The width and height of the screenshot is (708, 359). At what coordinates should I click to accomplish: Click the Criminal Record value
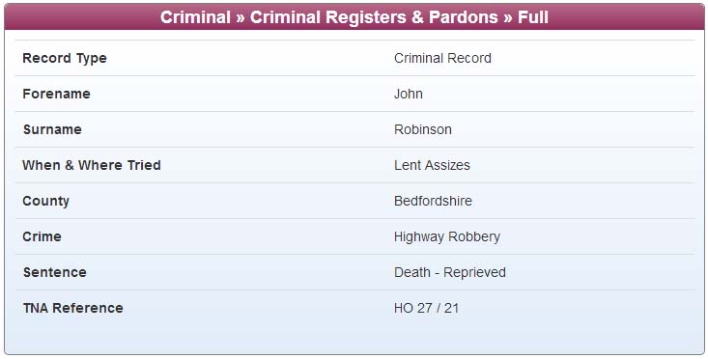click(442, 58)
